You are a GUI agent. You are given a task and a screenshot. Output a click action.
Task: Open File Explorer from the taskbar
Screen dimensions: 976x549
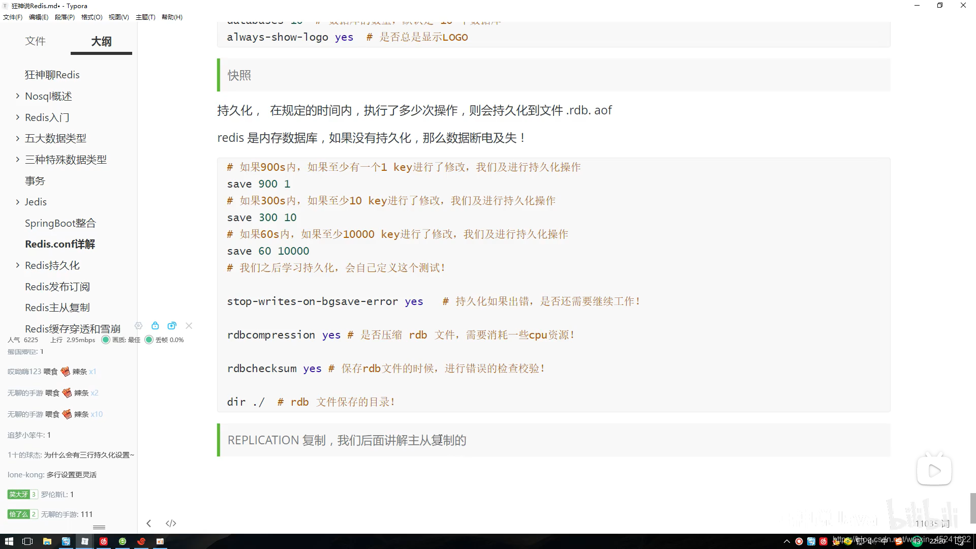pos(47,541)
